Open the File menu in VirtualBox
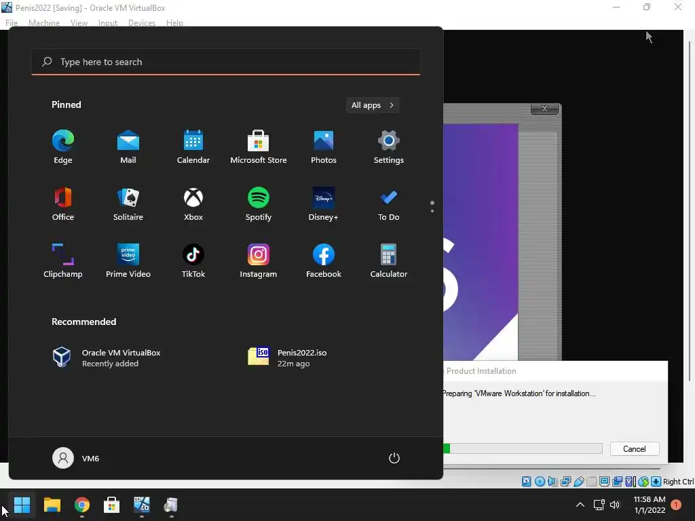Screen dimensions: 695x521 tap(12, 22)
